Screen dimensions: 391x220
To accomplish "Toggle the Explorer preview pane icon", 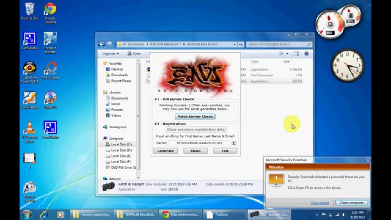I will coord(296,54).
